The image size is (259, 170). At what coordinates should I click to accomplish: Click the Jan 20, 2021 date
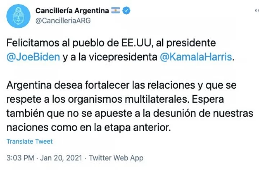[61, 158]
